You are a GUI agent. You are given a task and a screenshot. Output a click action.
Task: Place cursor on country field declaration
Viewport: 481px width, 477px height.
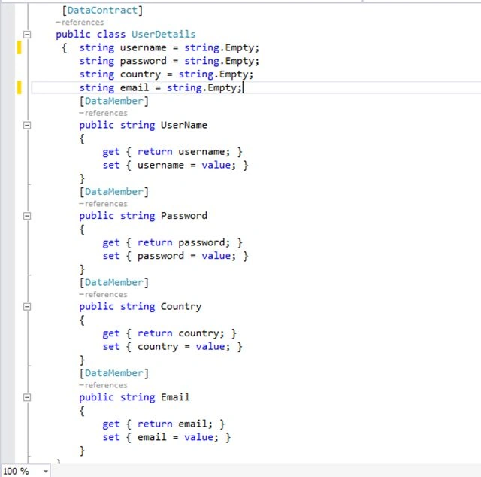click(166, 74)
